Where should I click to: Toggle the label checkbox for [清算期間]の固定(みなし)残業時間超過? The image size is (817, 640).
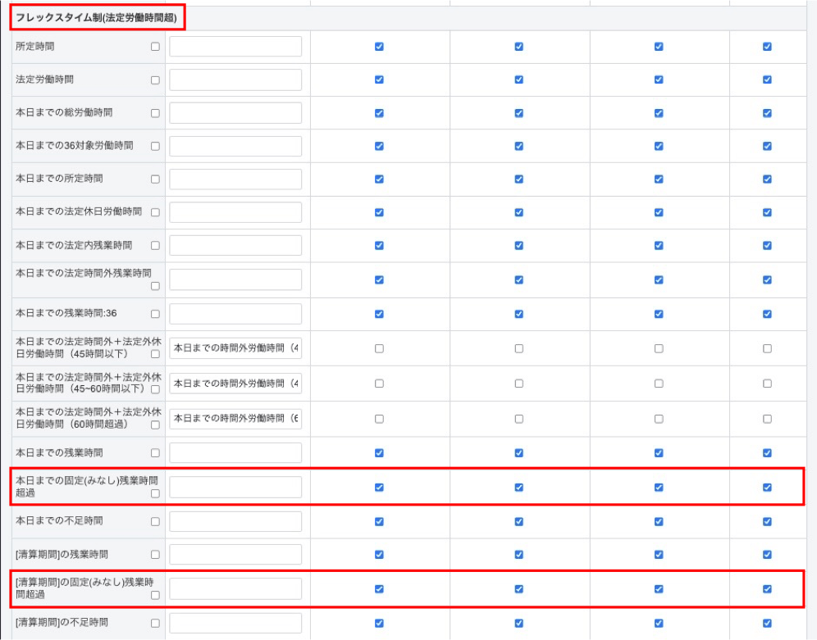[x=155, y=596]
